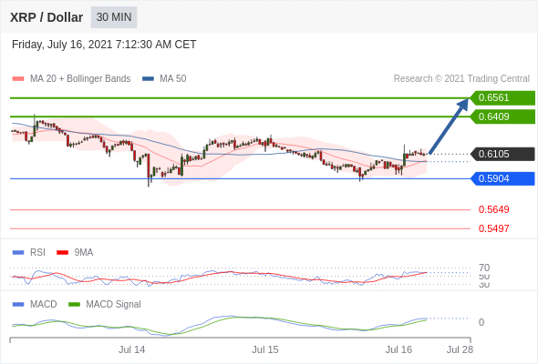The image size is (538, 364).
Task: Click the Jul 16 date axis label
Action: [x=398, y=349]
